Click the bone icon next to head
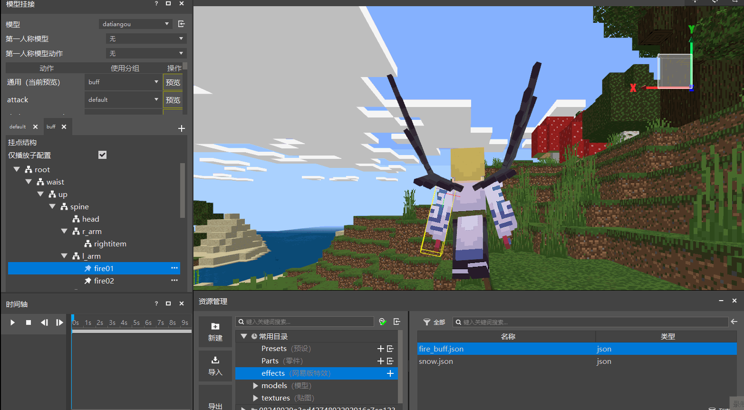The width and height of the screenshot is (744, 410). [76, 219]
